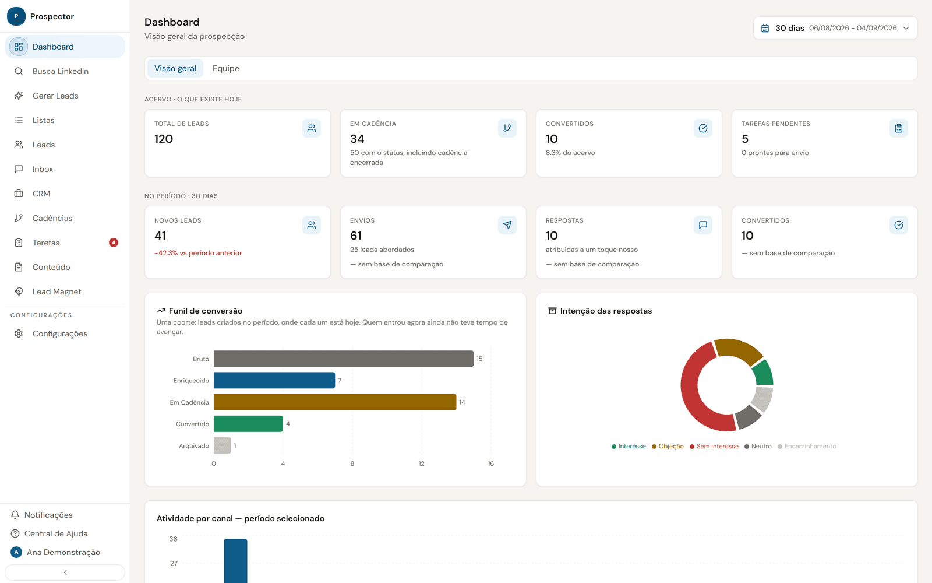Click the Respostas card chat icon

pos(703,225)
